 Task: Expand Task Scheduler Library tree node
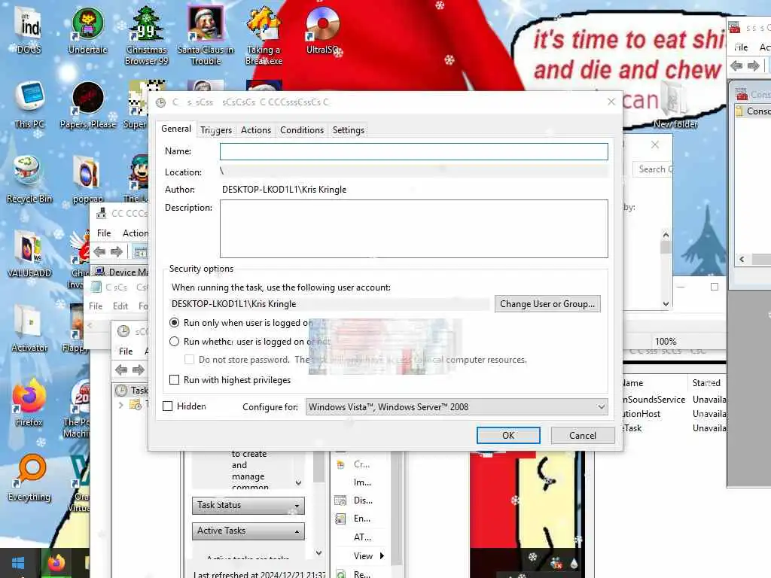point(121,405)
